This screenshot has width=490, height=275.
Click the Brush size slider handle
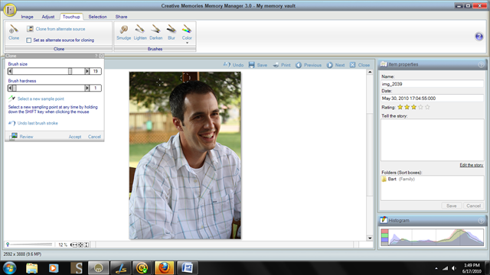(70, 71)
